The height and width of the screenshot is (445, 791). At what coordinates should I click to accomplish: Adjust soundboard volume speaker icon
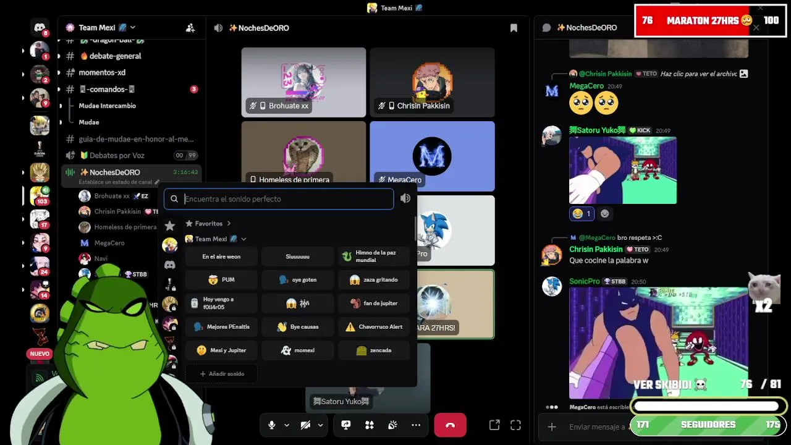point(405,198)
